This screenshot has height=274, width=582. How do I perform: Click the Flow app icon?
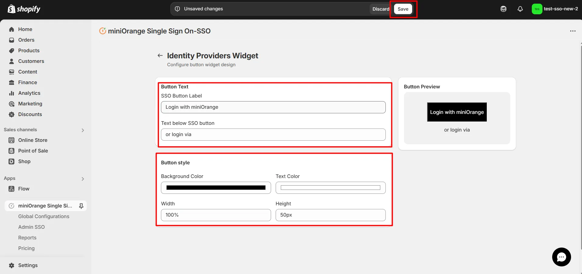pos(12,189)
